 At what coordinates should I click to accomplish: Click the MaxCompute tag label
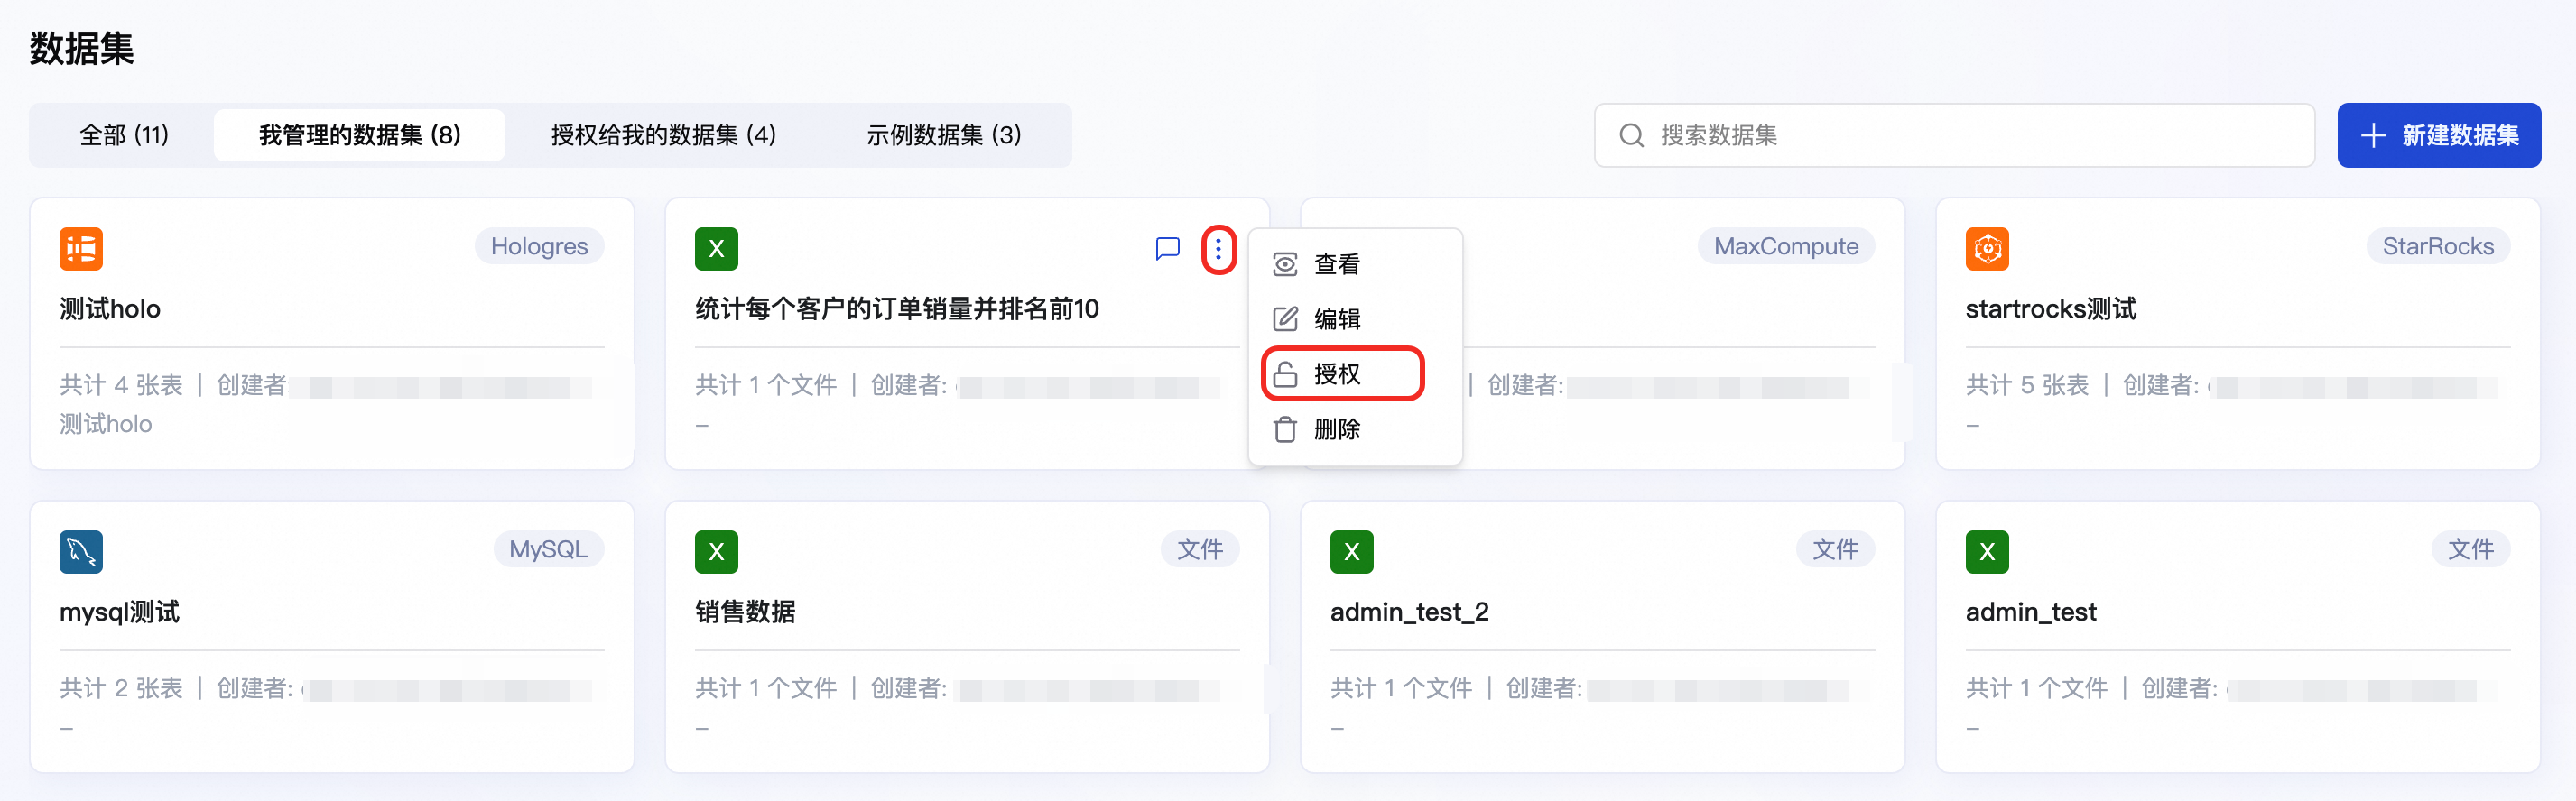(x=1785, y=246)
